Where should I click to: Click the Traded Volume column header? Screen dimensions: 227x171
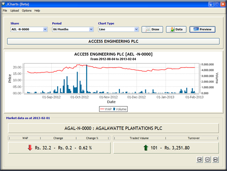[x=139, y=138]
